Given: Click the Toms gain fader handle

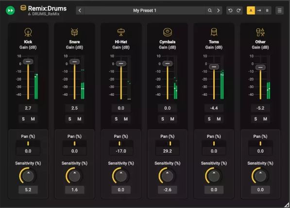Looking at the screenshot, I should tap(214, 67).
